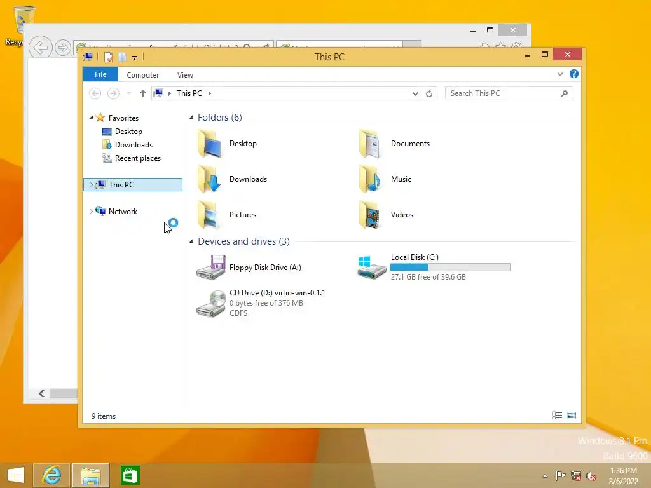Open the Music folder icon
The image size is (651, 488).
pyautogui.click(x=369, y=179)
